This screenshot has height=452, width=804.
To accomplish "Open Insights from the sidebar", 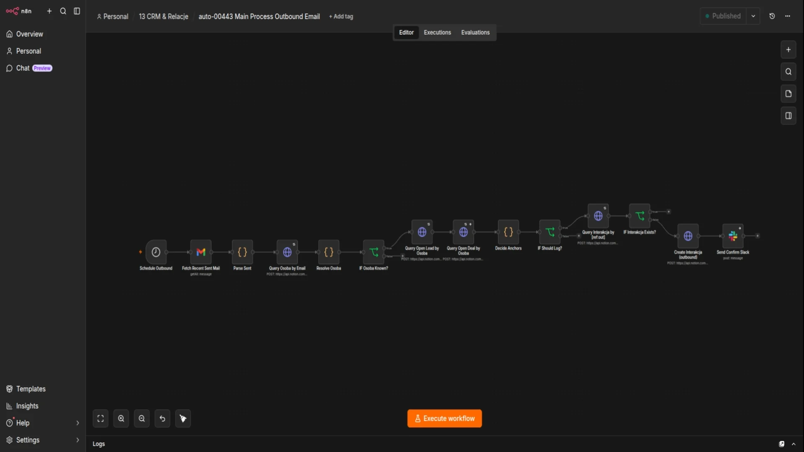I will (43, 406).
